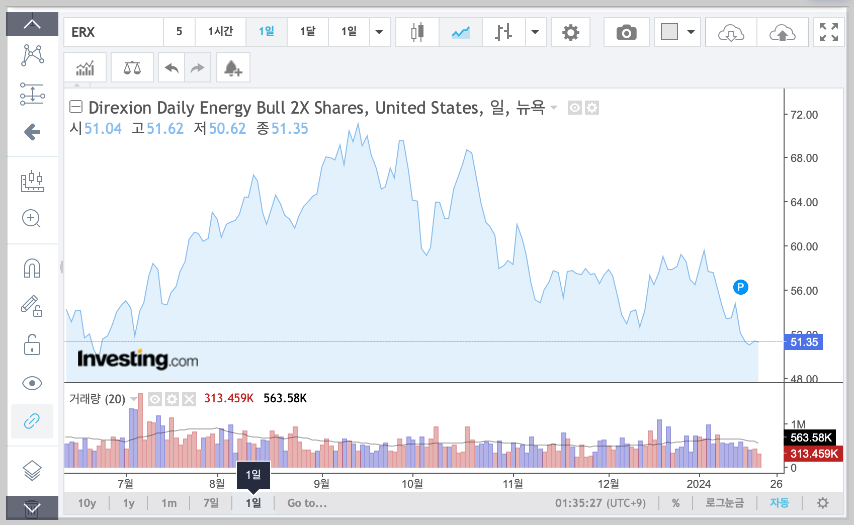Select the 1y date range
854x525 pixels.
coord(129,503)
